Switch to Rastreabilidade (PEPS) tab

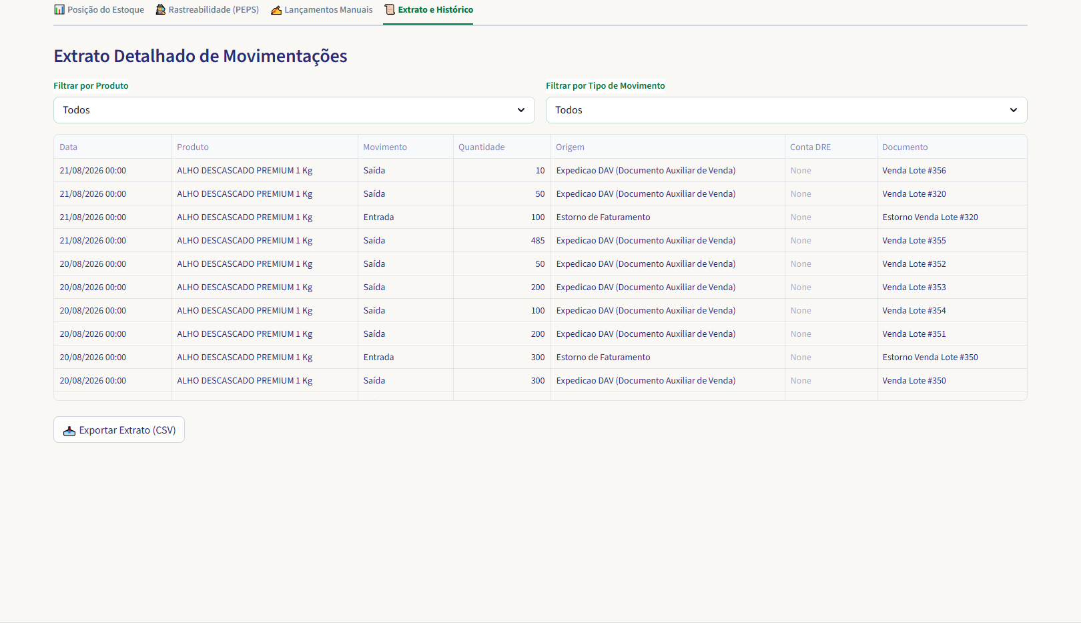pos(207,9)
